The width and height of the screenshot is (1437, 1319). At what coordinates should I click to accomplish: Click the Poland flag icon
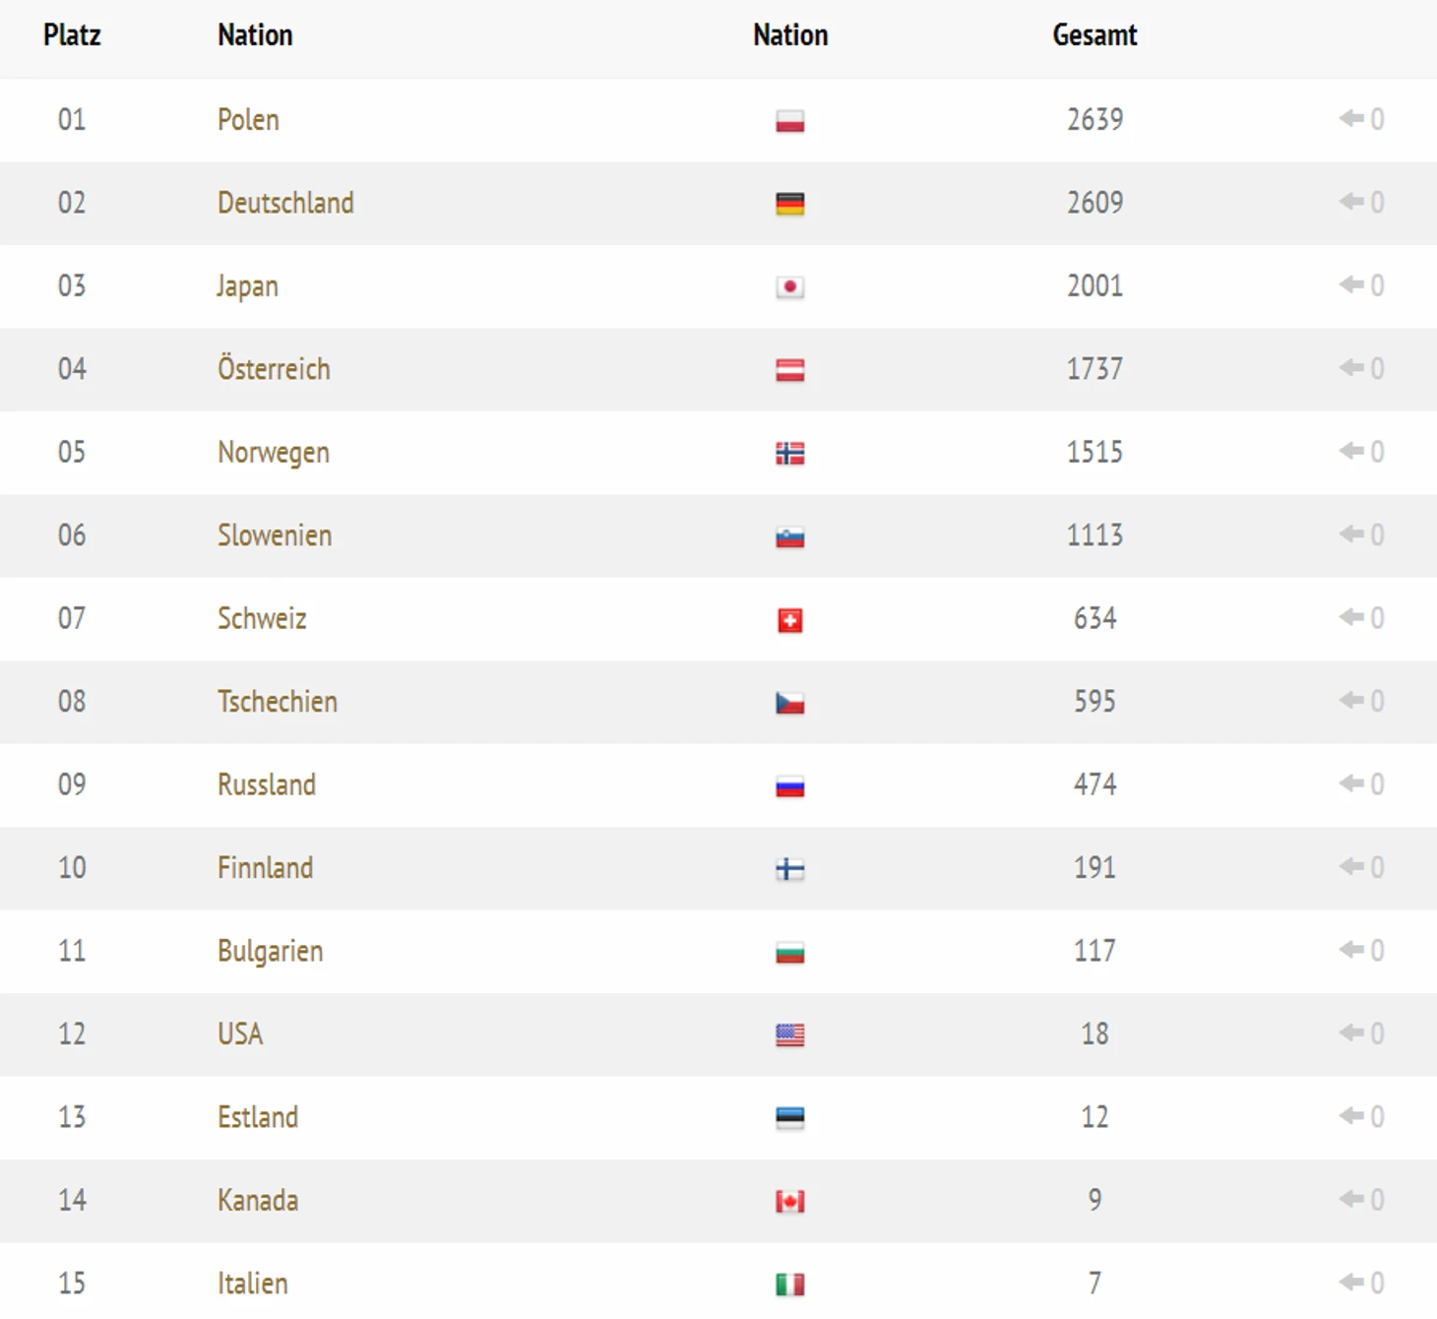[x=789, y=121]
